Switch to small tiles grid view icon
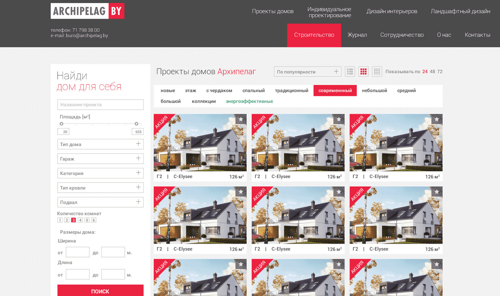The image size is (500, 296). [x=377, y=71]
